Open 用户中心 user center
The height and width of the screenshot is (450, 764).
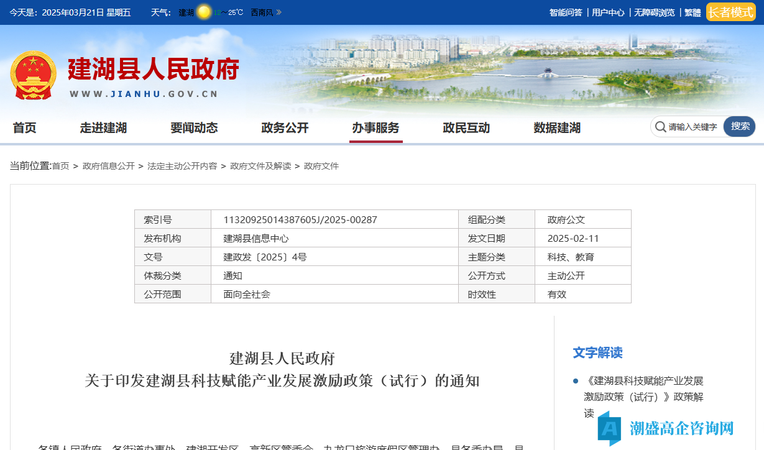608,12
